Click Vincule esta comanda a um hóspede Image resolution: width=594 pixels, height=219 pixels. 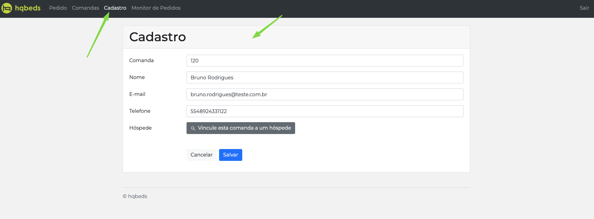[241, 128]
